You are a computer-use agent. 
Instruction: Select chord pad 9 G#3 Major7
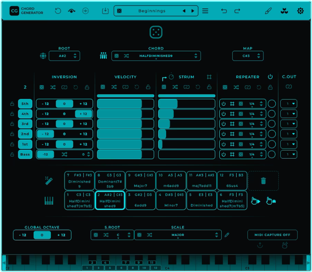[140, 181]
